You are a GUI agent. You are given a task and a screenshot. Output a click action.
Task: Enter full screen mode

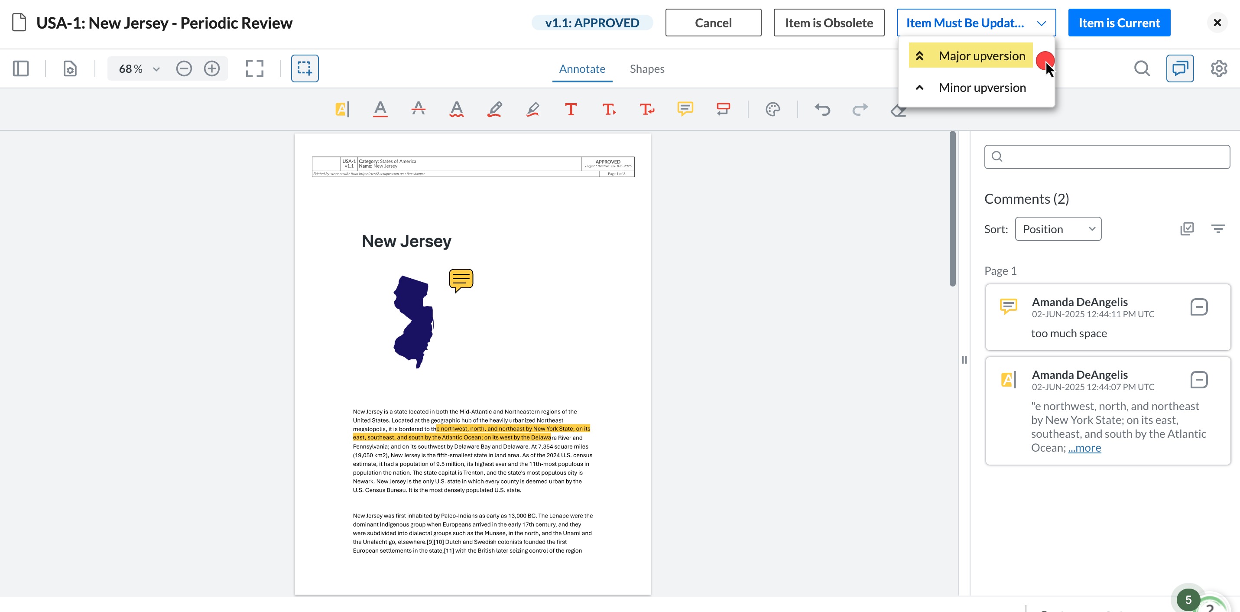click(255, 68)
